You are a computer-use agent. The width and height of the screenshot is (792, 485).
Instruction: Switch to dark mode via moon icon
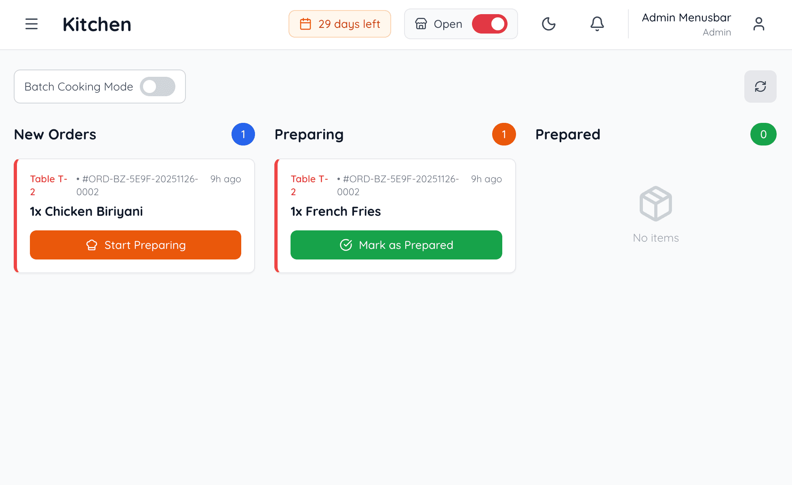(549, 24)
